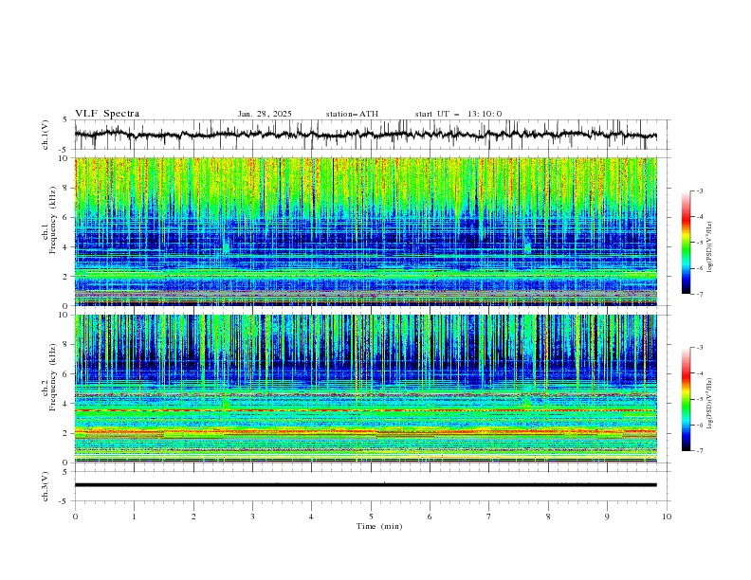Image resolution: width=751 pixels, height=580 pixels.
Task: Click the flat ch.3 voltage trace
Action: click(365, 485)
